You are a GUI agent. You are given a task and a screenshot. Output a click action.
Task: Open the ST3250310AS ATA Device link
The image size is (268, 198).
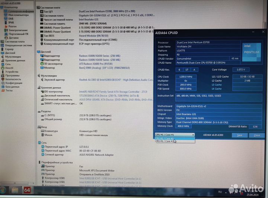[109, 96]
